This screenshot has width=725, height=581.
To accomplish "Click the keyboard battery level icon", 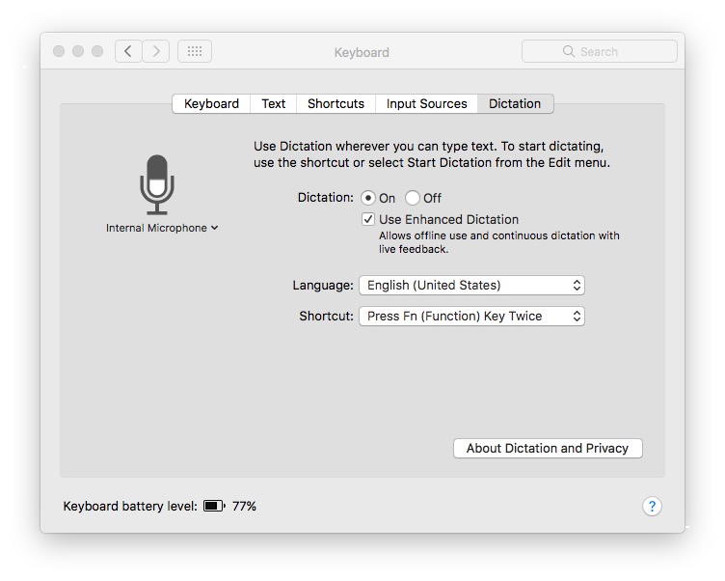I will pyautogui.click(x=214, y=506).
